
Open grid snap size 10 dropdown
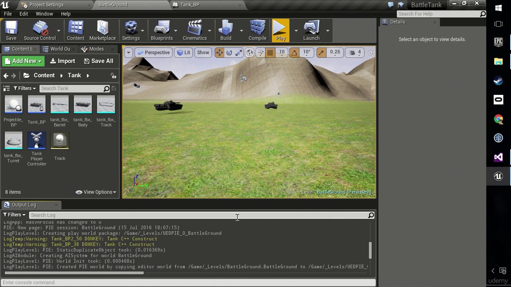[282, 53]
